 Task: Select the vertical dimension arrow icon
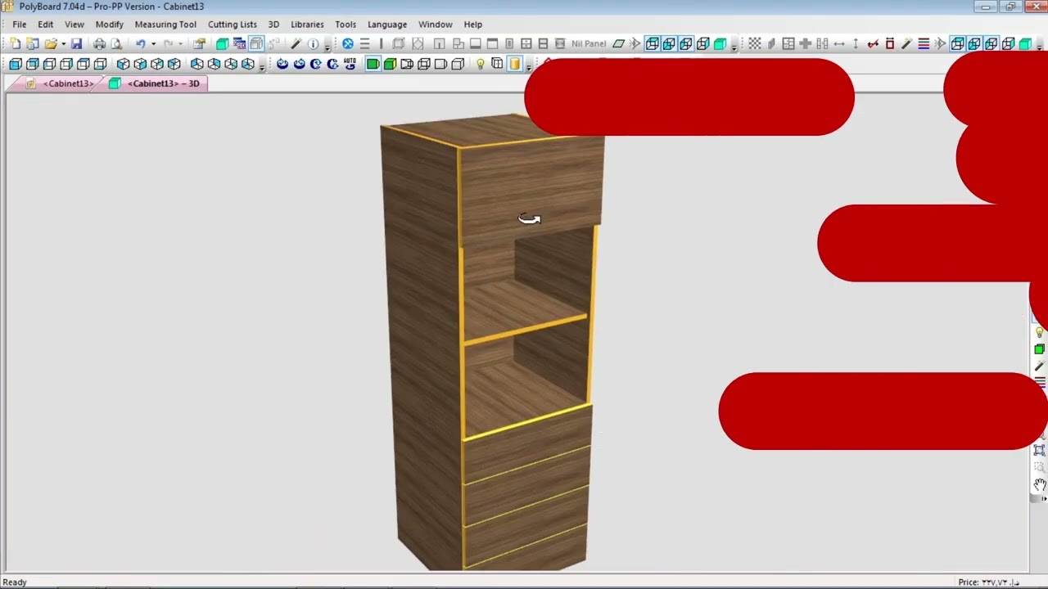click(x=856, y=43)
